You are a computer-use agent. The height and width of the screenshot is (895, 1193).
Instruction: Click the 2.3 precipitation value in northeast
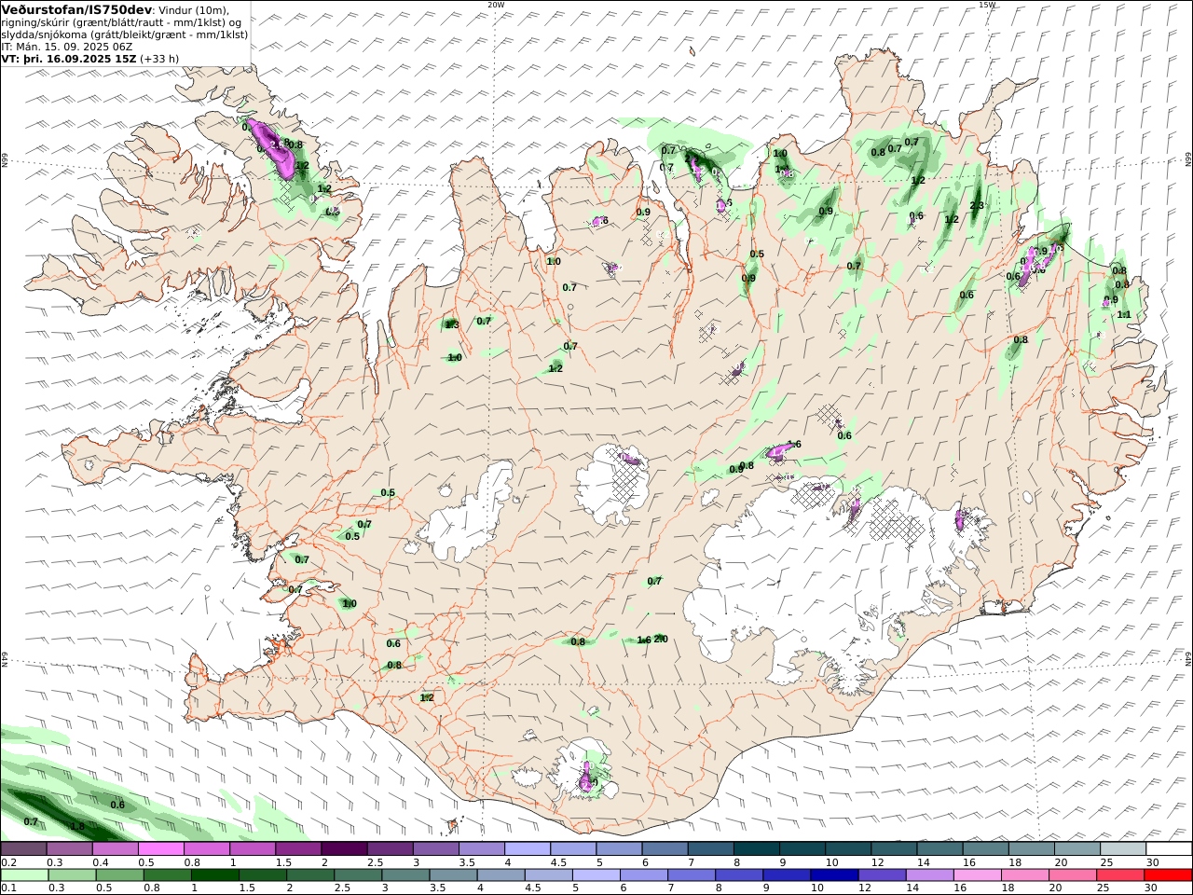pos(977,206)
